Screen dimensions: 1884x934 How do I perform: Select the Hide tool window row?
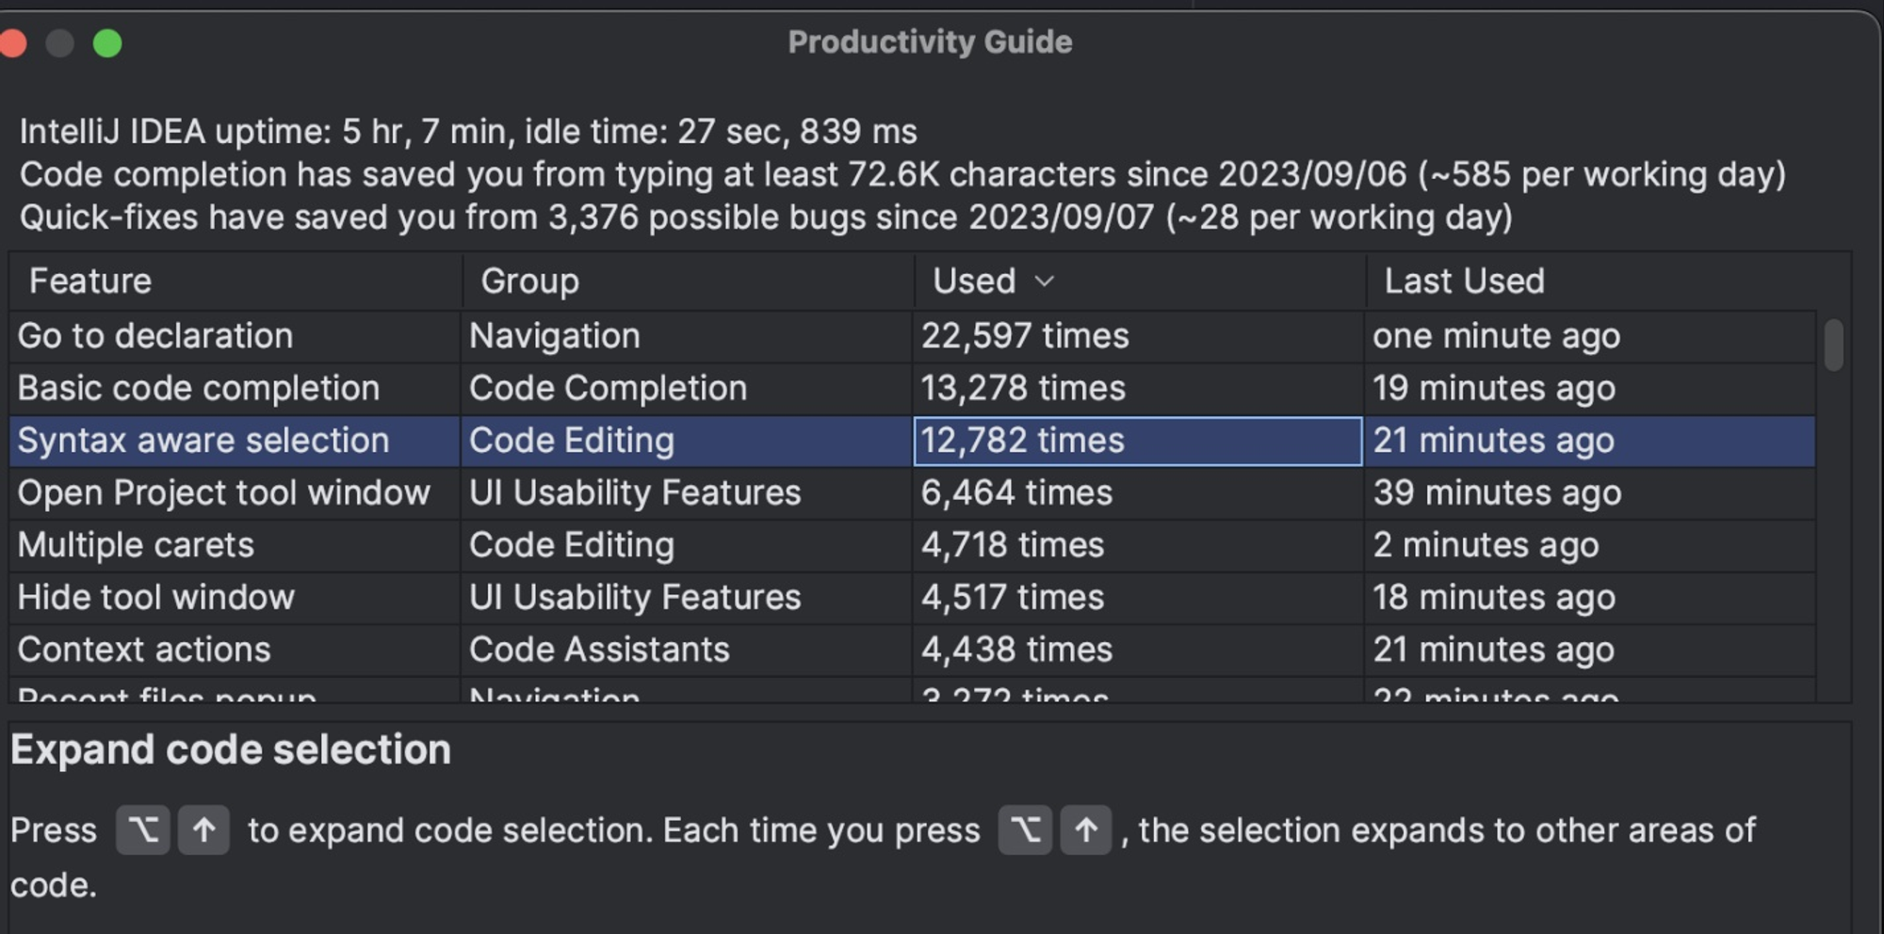click(x=156, y=598)
